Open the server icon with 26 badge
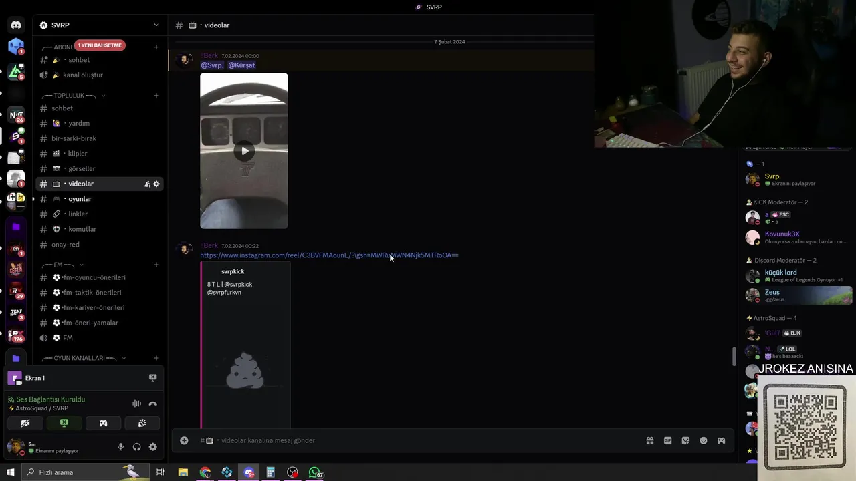856x481 pixels. (16, 115)
